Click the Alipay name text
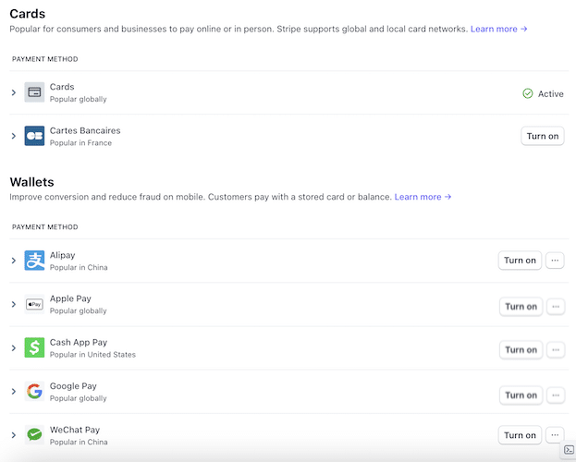Screen dimensions: 576x462 (63, 255)
